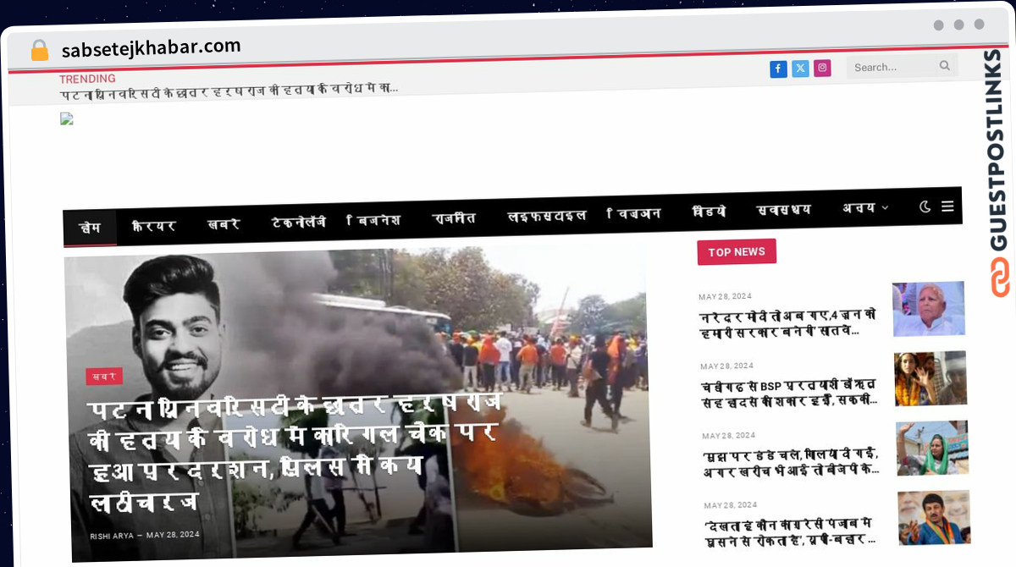Viewport: 1016px width, 567px height.
Task: Click the search magnifier icon
Action: tap(945, 65)
